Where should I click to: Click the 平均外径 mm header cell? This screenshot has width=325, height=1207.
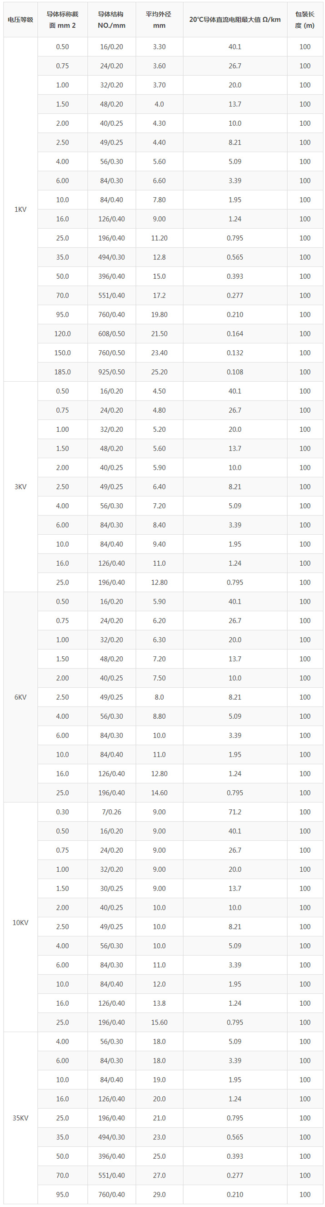[159, 20]
